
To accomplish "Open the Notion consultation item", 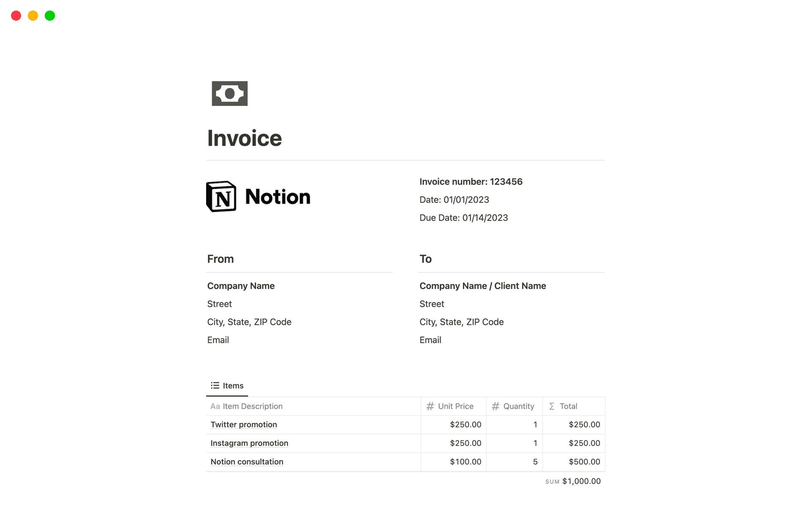I will tap(247, 462).
